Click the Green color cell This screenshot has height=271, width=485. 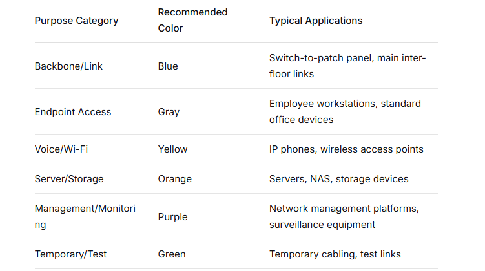(x=172, y=254)
